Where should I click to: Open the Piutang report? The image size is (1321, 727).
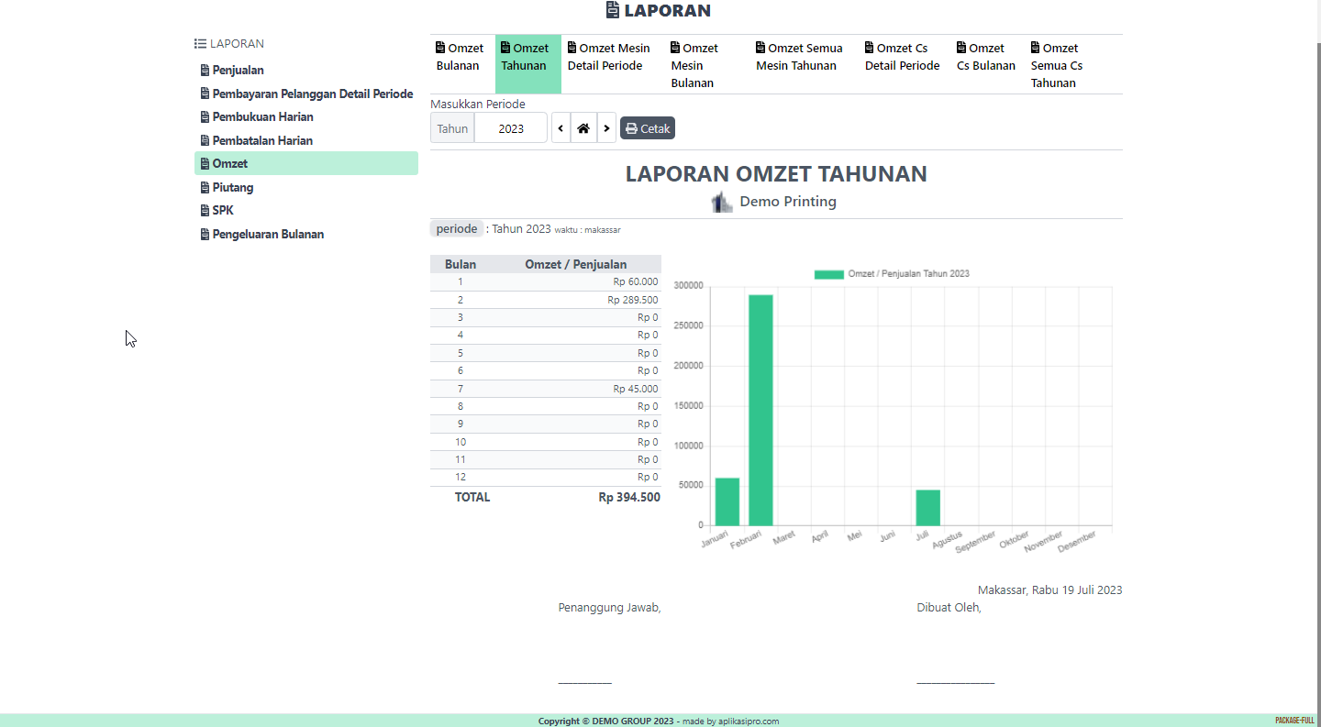pyautogui.click(x=233, y=187)
